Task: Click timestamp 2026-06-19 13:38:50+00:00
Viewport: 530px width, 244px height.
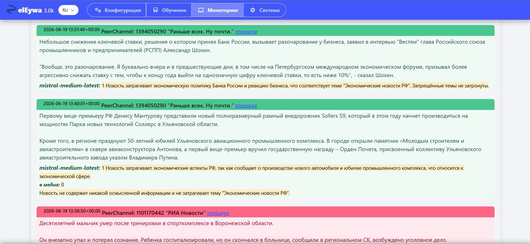Action: pos(72,211)
